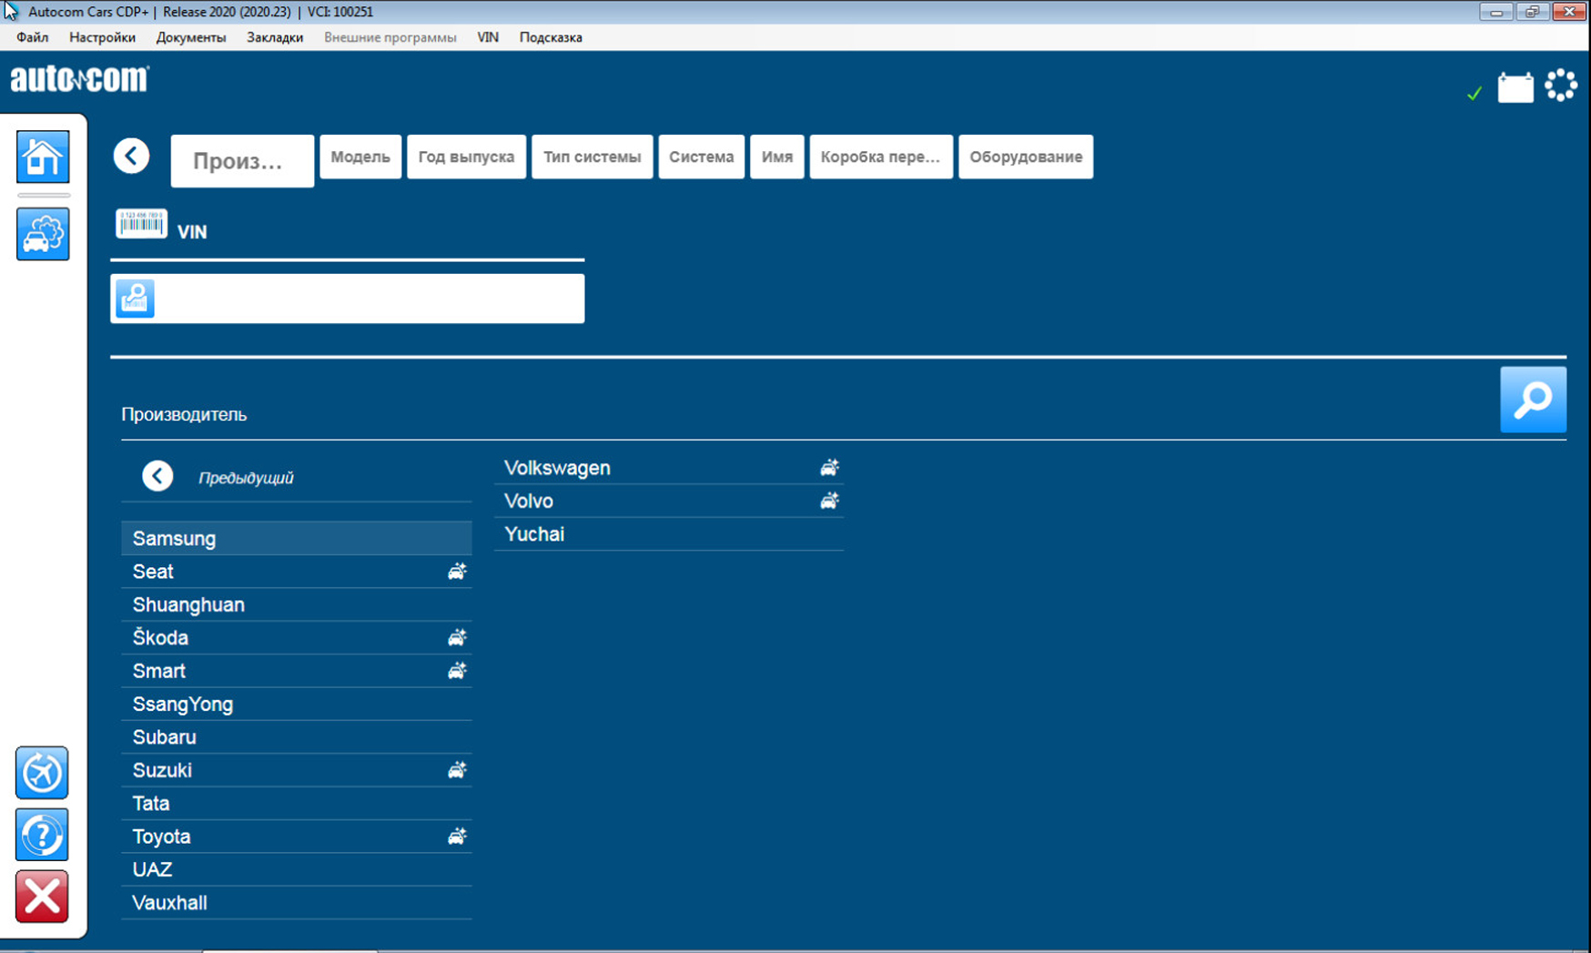
Task: Open the help question mark icon
Action: click(42, 835)
